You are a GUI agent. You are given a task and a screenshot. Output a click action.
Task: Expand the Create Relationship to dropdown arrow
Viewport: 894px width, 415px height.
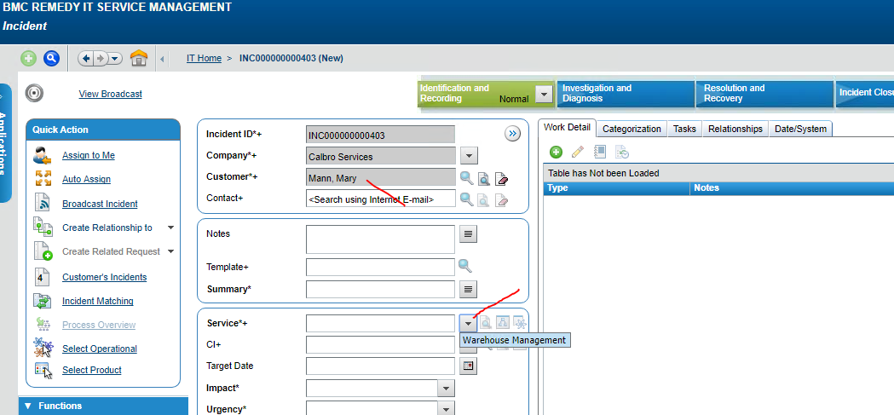click(x=170, y=228)
